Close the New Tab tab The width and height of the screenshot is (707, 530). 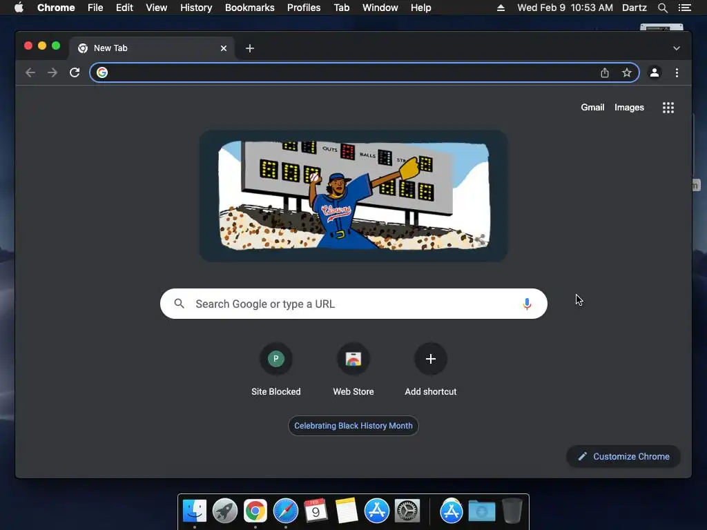click(x=224, y=48)
